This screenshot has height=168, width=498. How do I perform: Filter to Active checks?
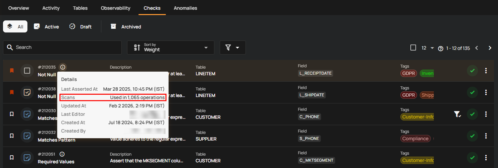(x=46, y=26)
